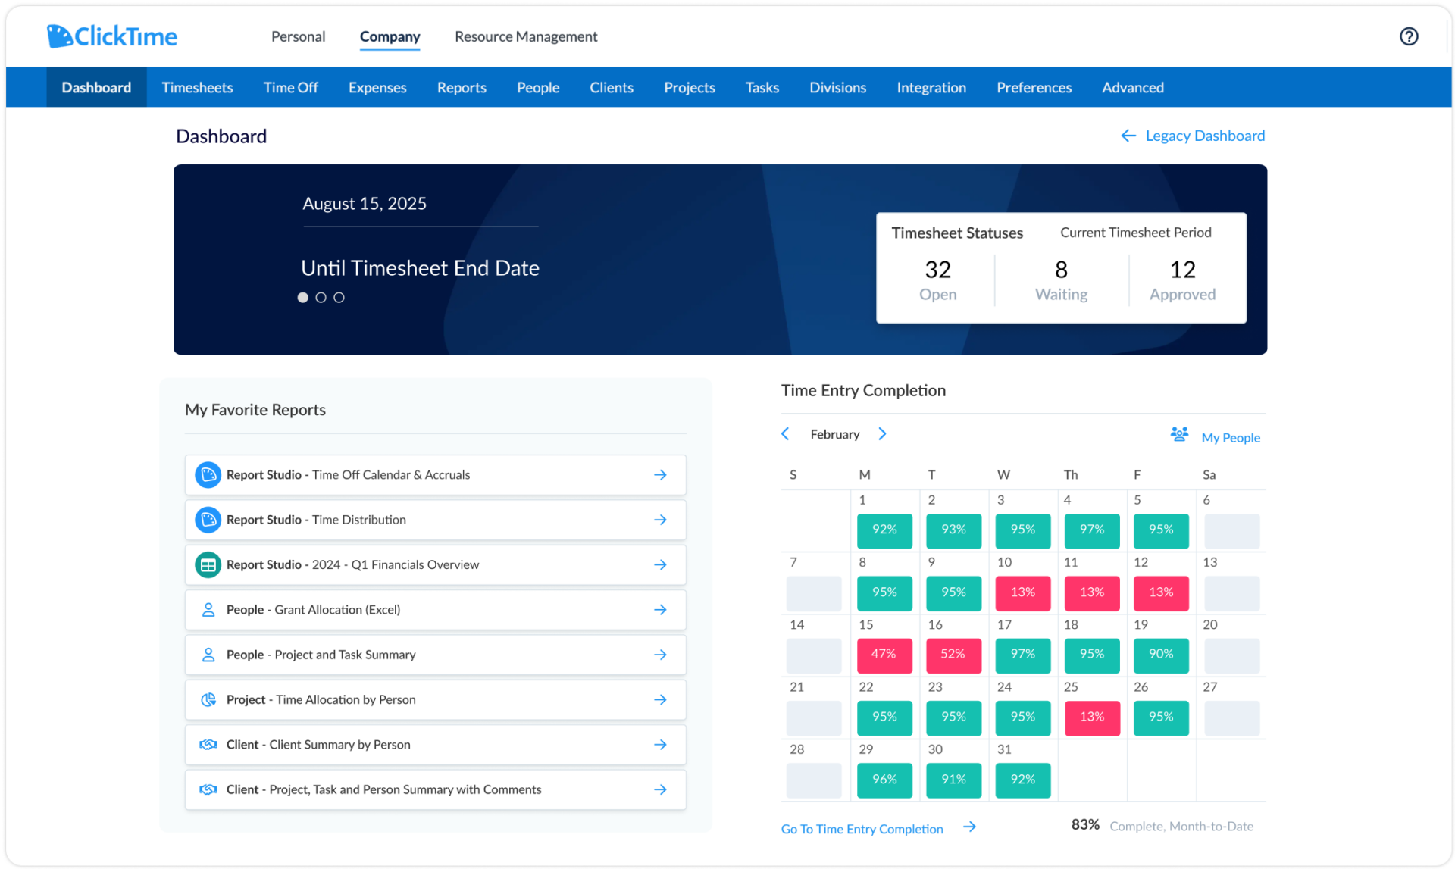This screenshot has width=1455, height=869.
Task: Open Time Distribution report arrow
Action: [x=660, y=520]
